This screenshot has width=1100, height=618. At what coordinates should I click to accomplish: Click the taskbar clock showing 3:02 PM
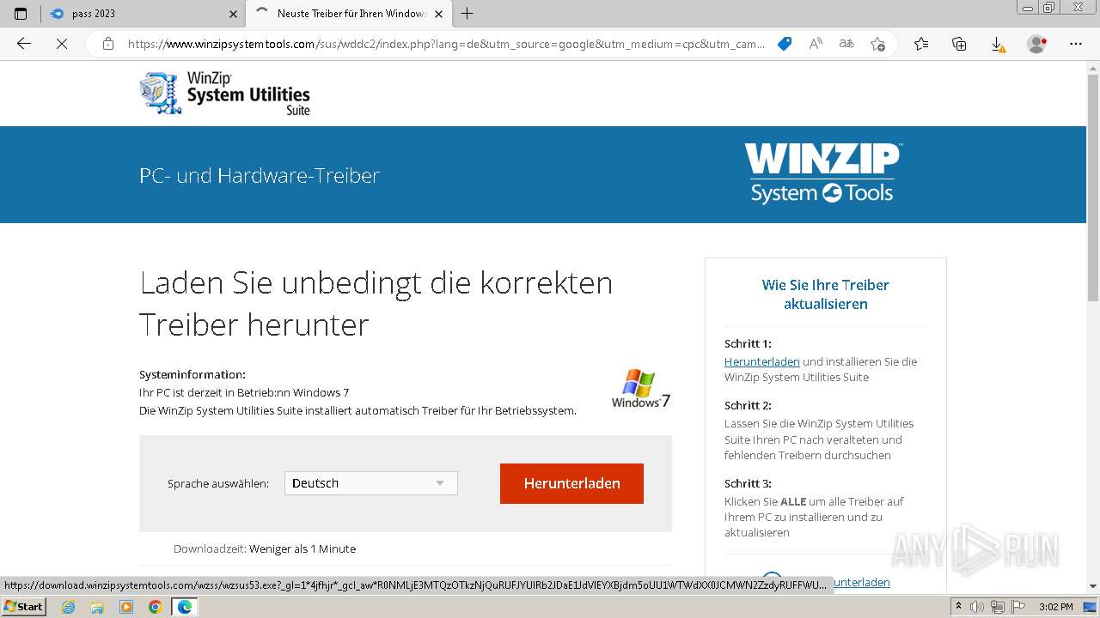[x=1055, y=607]
